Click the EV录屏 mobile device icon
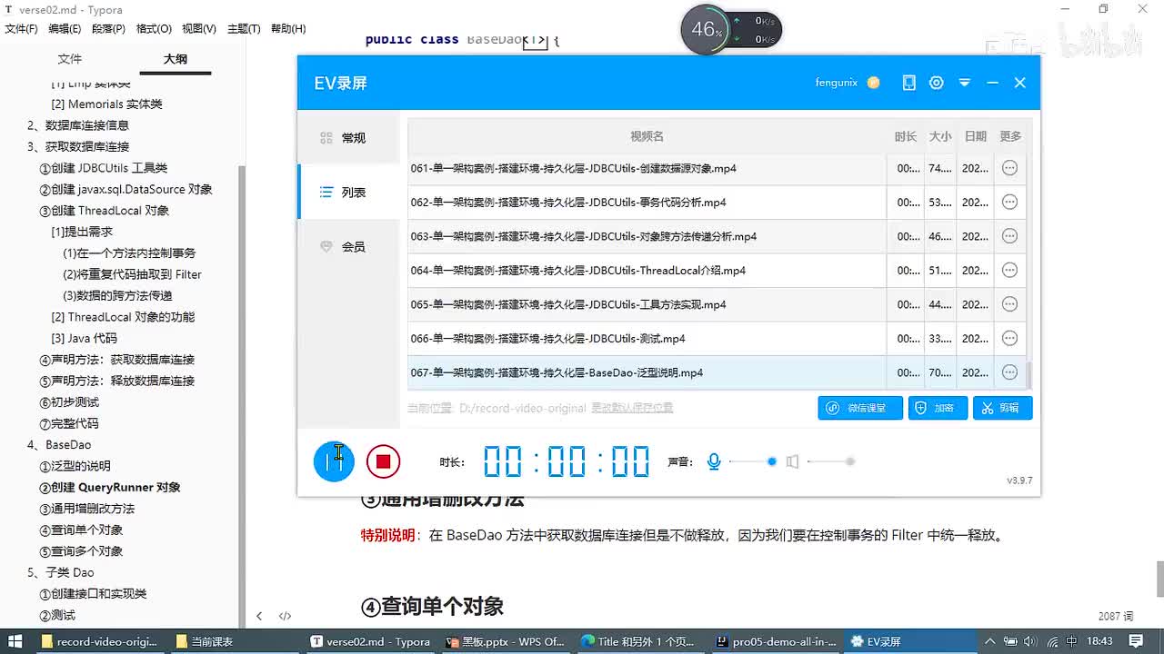 click(x=908, y=83)
